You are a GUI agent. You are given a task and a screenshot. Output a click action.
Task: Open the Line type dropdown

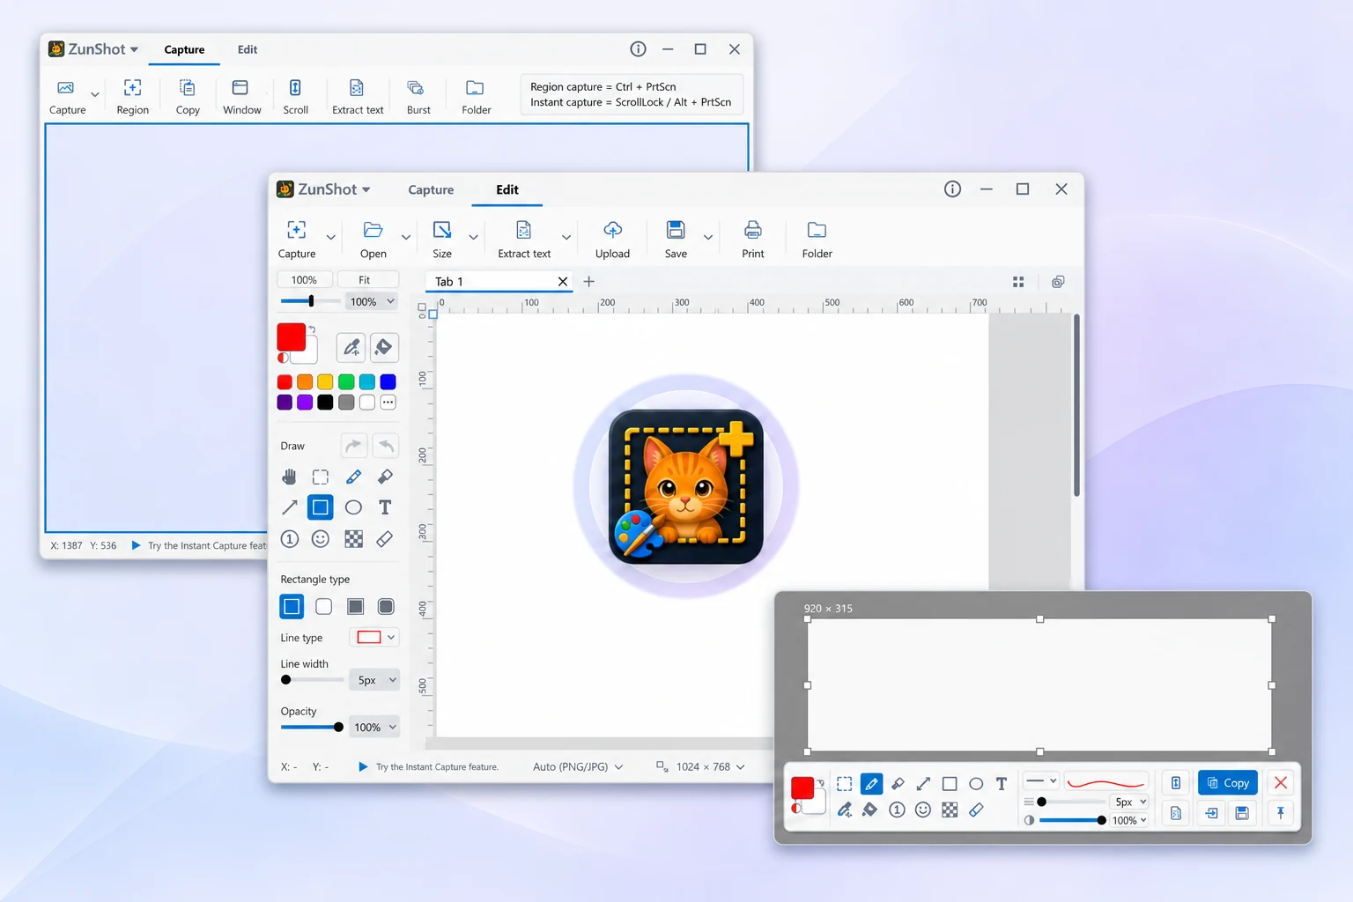374,637
